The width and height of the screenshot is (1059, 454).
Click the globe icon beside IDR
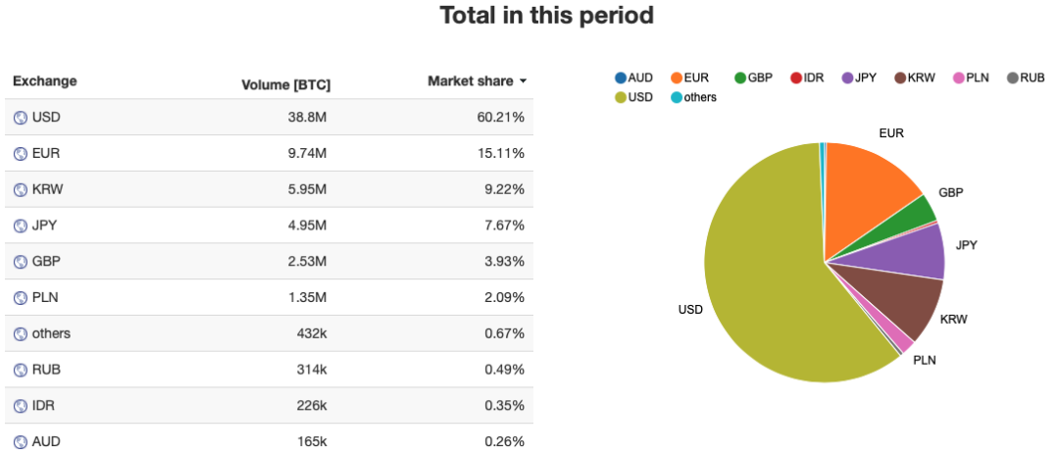point(20,406)
